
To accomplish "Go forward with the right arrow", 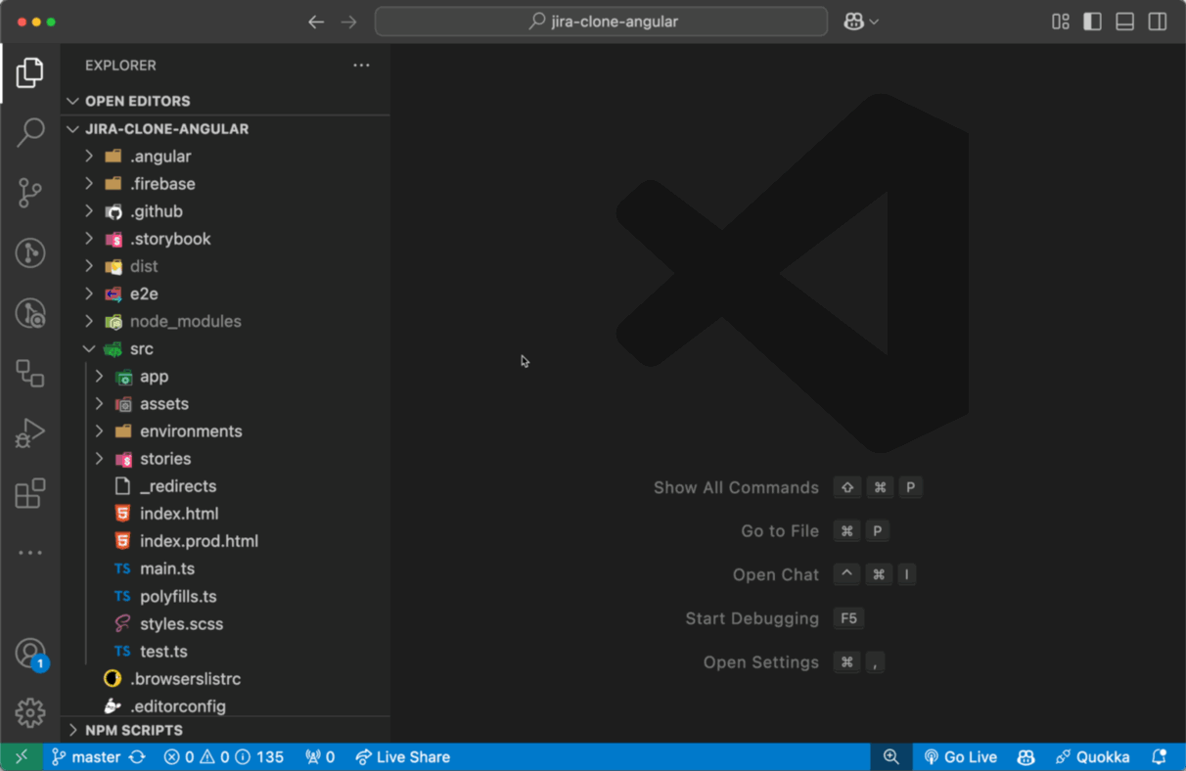I will pyautogui.click(x=349, y=22).
